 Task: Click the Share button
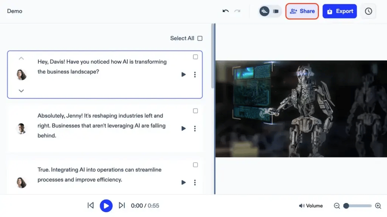pos(302,11)
